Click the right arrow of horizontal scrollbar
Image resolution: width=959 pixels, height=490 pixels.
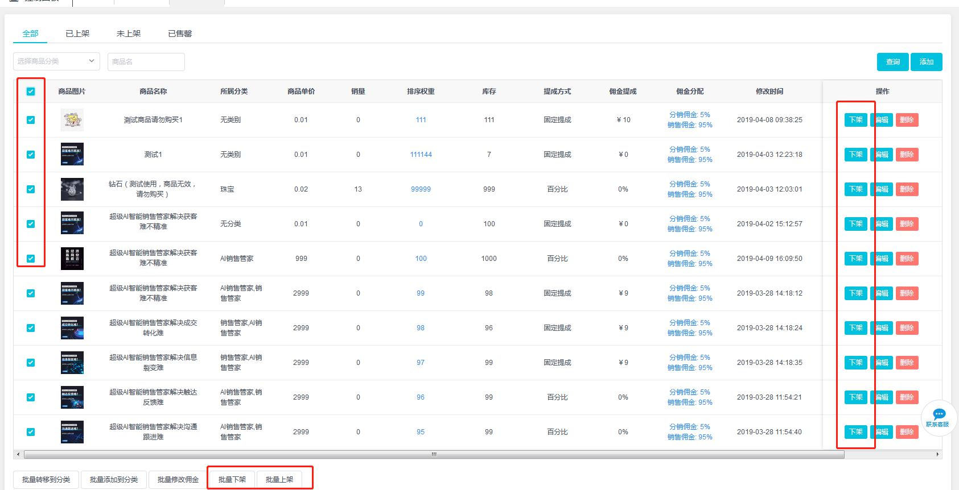coord(937,454)
